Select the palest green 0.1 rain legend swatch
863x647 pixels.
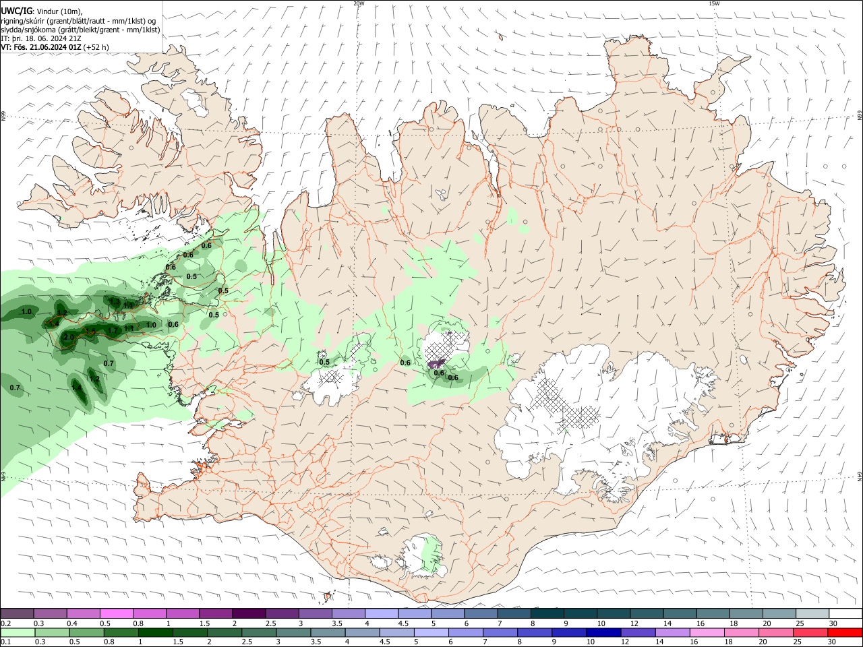18,632
